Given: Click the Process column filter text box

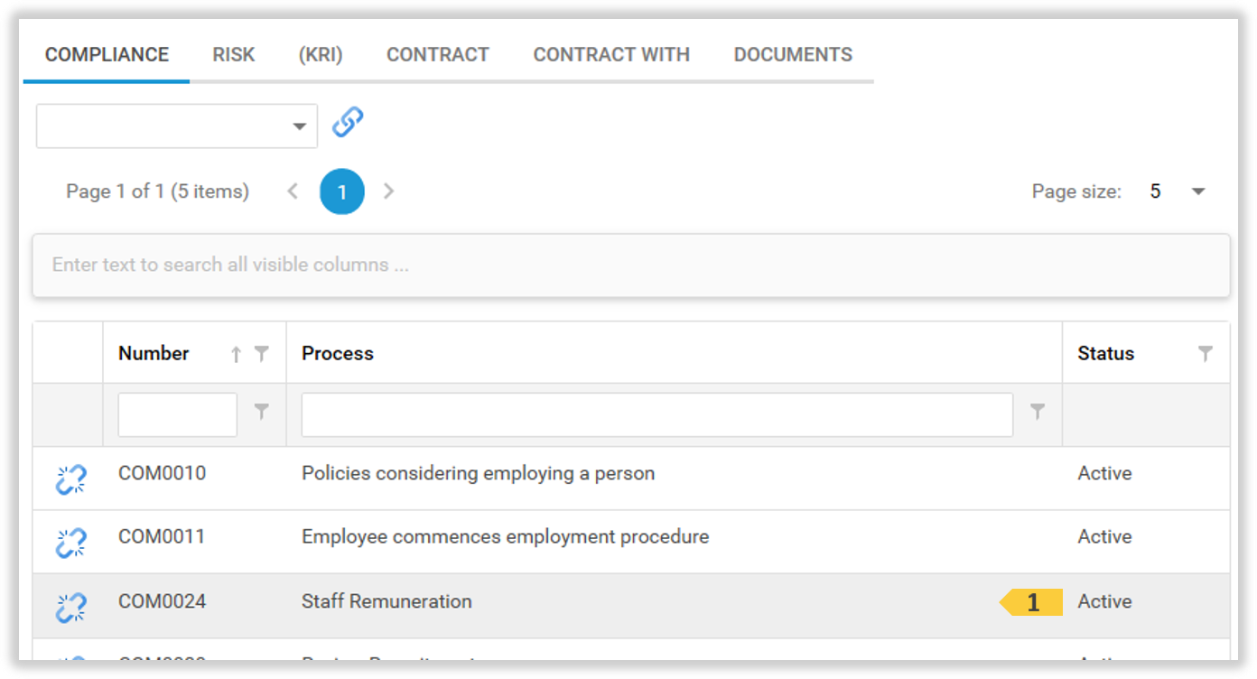Looking at the screenshot, I should tap(656, 415).
